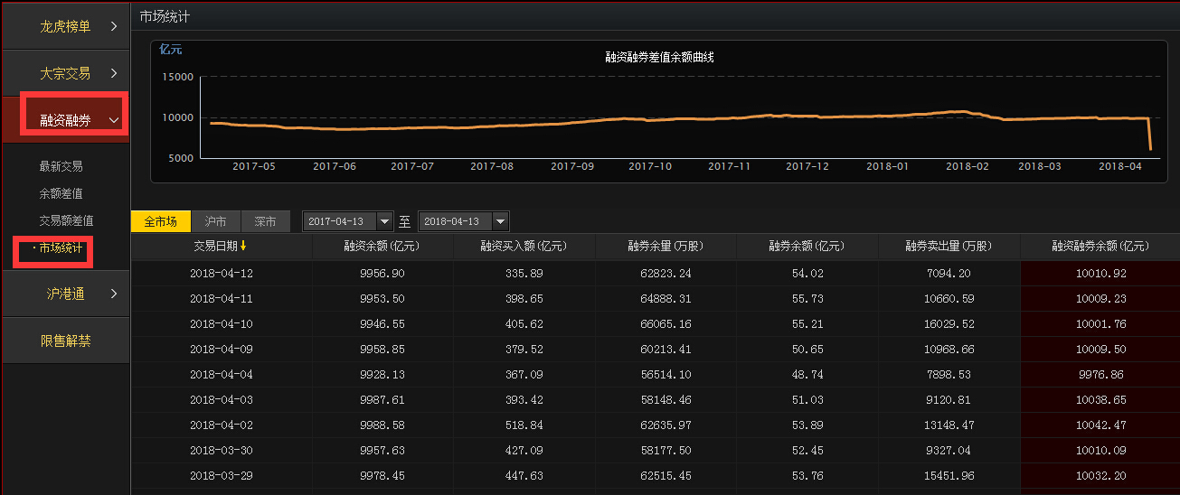Sort by 交易日期 column header
Image resolution: width=1180 pixels, height=495 pixels.
[x=222, y=247]
